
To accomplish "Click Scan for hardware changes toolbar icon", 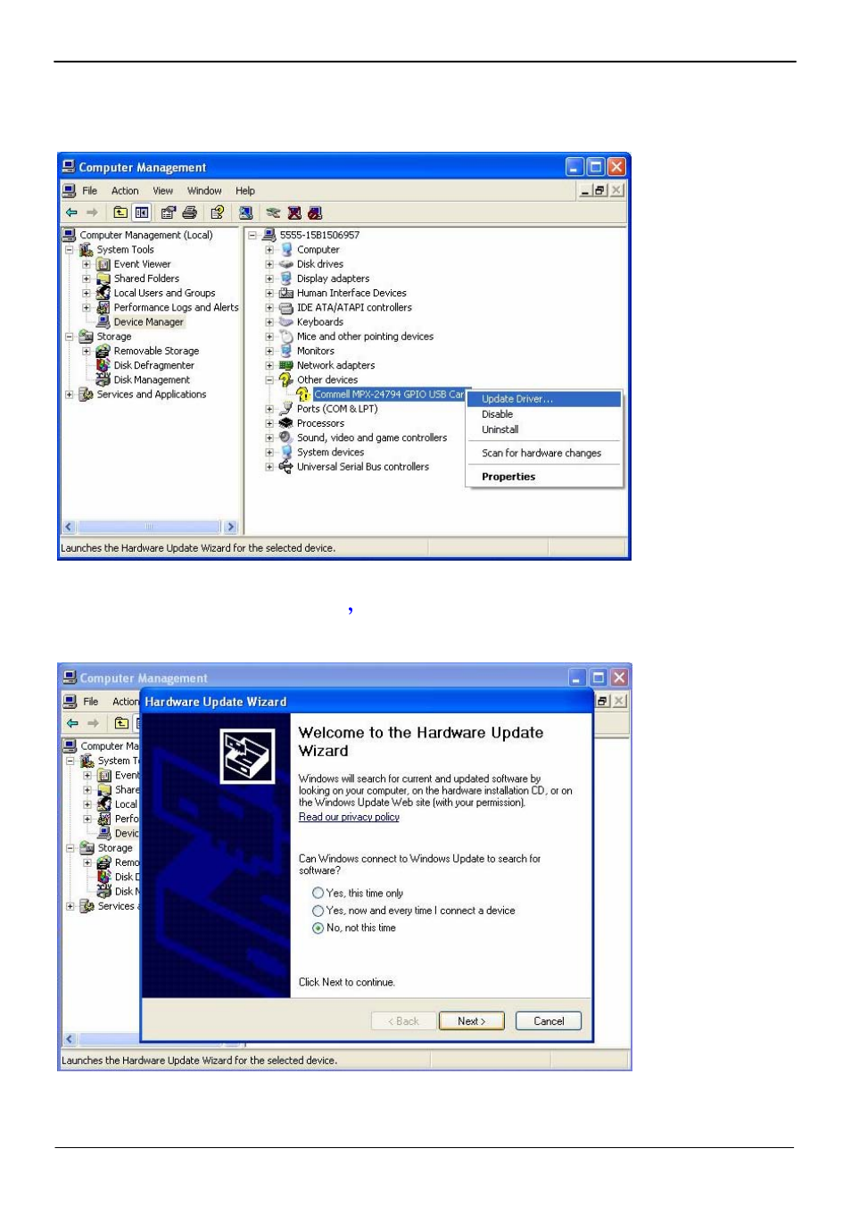I will 245,212.
